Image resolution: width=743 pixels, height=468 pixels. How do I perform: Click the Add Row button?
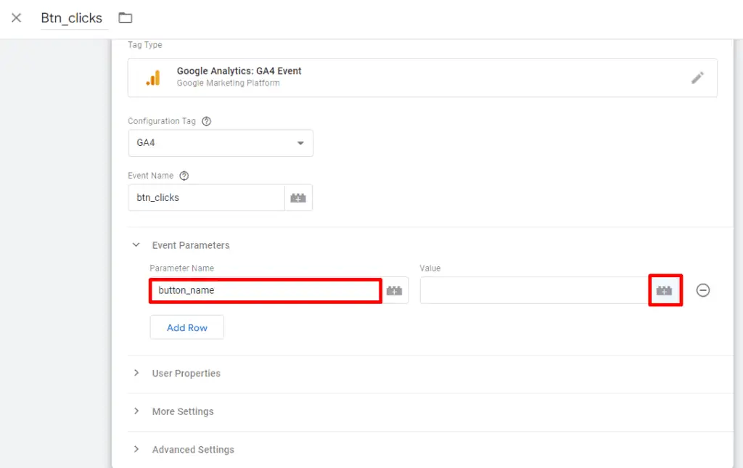[x=186, y=327]
